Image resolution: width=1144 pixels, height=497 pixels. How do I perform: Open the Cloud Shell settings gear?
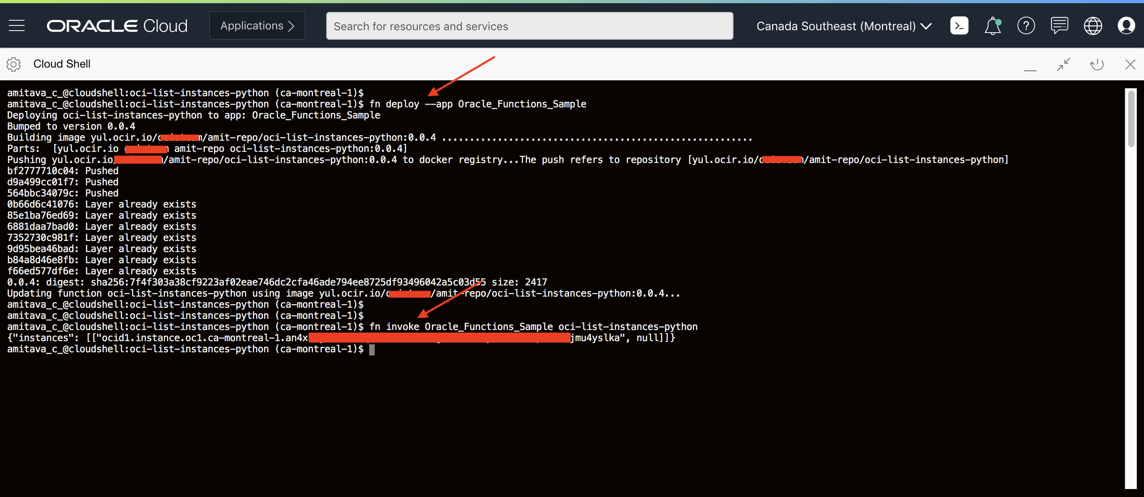click(x=13, y=64)
